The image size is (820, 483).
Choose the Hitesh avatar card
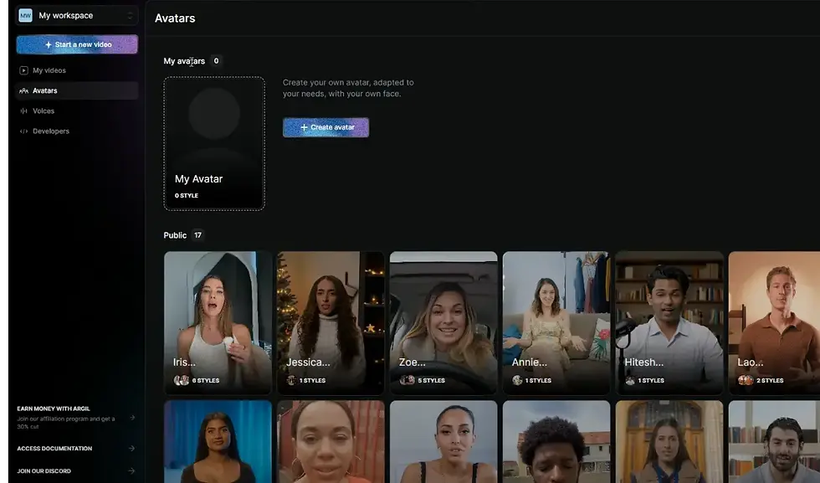(669, 322)
